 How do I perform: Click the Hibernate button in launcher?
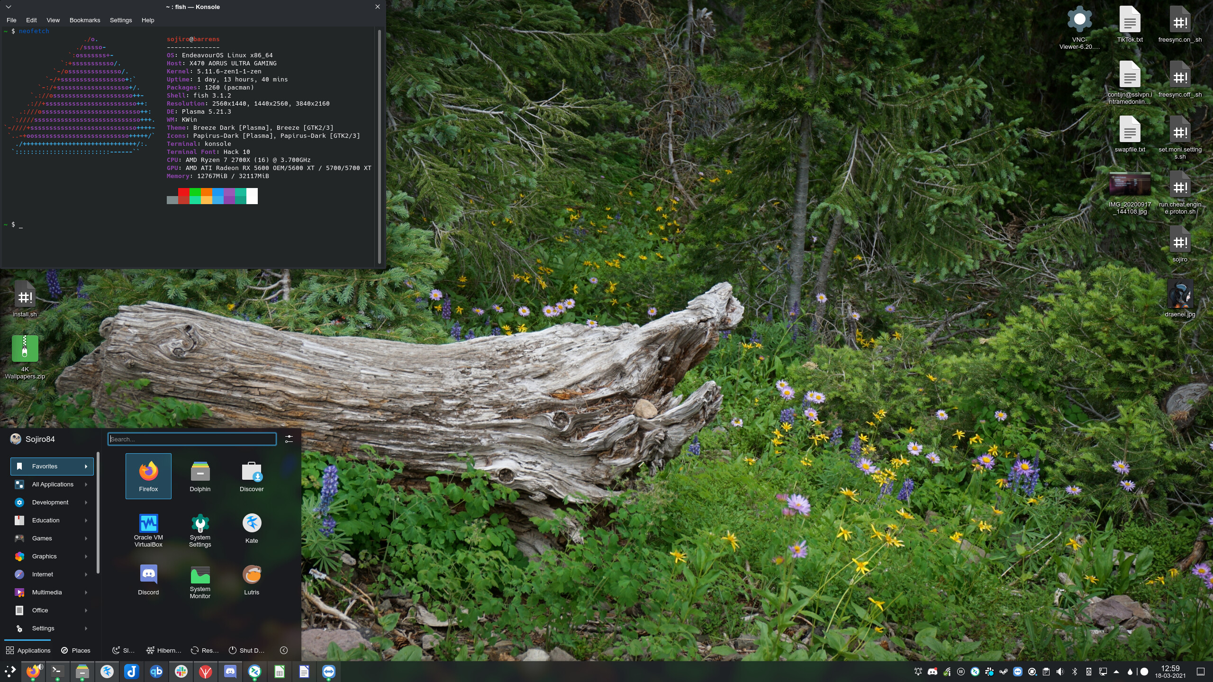164,650
